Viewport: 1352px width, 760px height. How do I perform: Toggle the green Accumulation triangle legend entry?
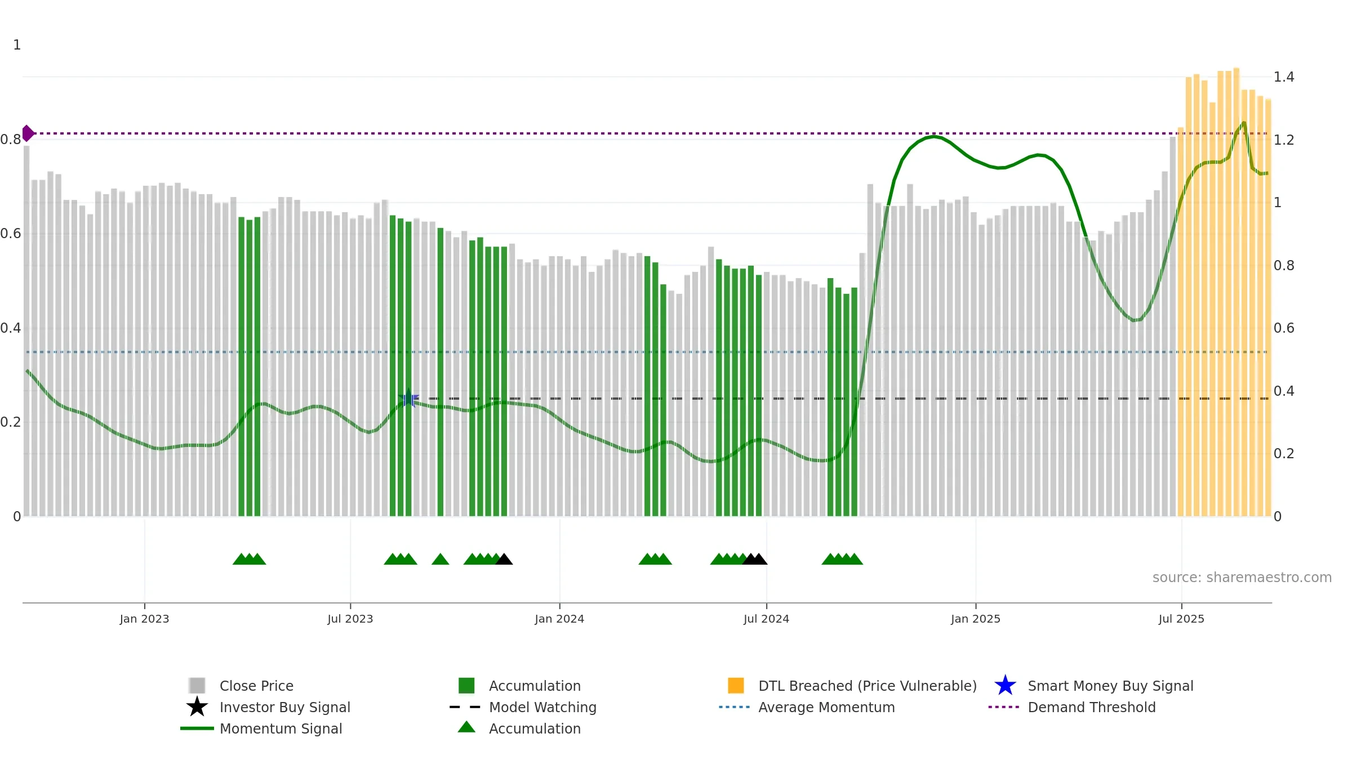pos(466,728)
